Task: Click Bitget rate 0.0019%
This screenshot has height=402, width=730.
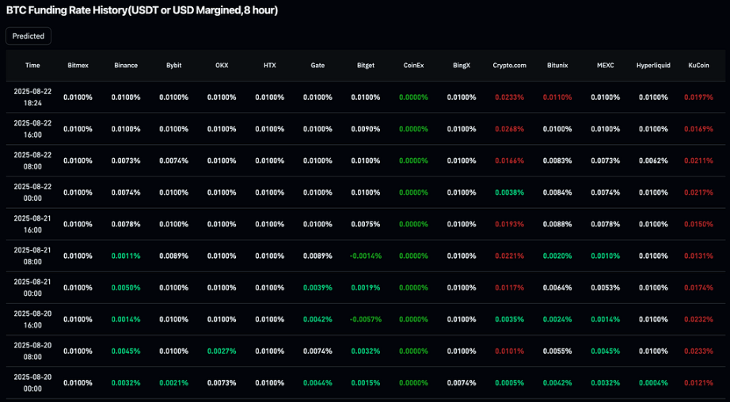Action: [366, 287]
